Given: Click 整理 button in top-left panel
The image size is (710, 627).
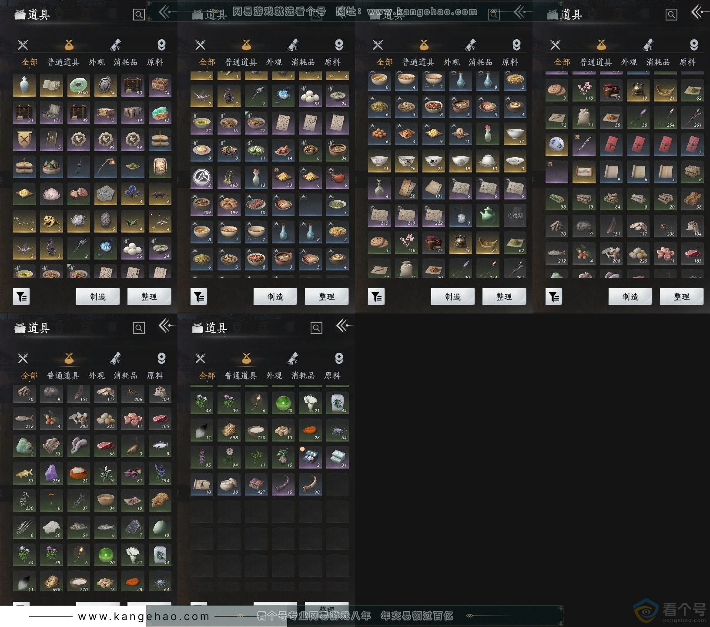Looking at the screenshot, I should (149, 297).
